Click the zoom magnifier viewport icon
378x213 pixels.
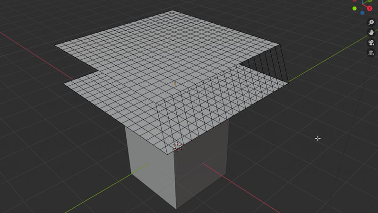tap(371, 22)
